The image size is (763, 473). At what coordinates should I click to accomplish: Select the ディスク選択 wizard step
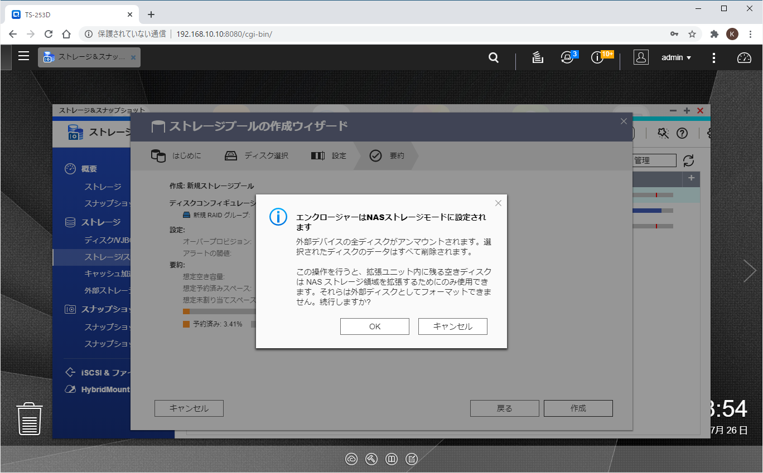click(256, 155)
